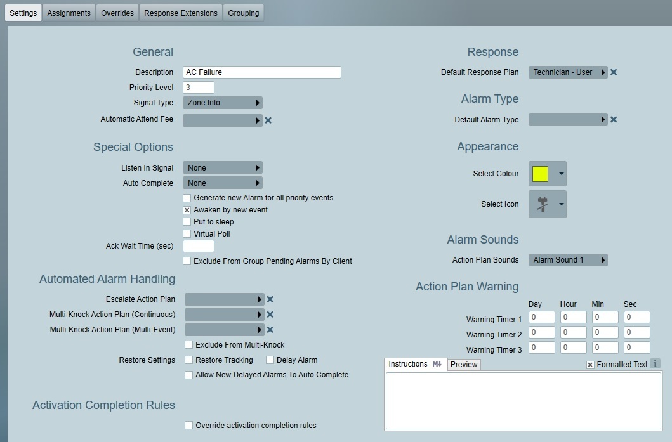Clear the Escalate Action Plan
This screenshot has height=442, width=672.
[x=270, y=299]
